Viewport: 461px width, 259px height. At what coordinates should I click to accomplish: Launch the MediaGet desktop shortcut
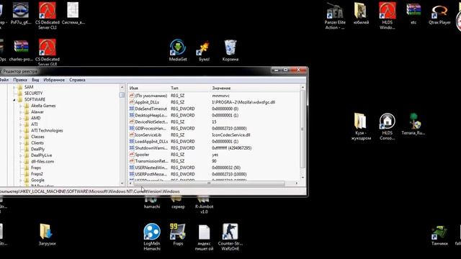coord(178,50)
